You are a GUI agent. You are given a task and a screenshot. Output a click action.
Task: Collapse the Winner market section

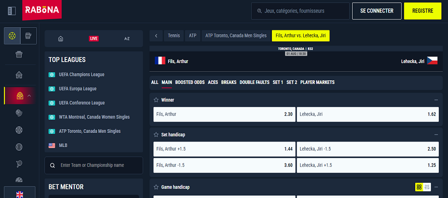(x=436, y=100)
